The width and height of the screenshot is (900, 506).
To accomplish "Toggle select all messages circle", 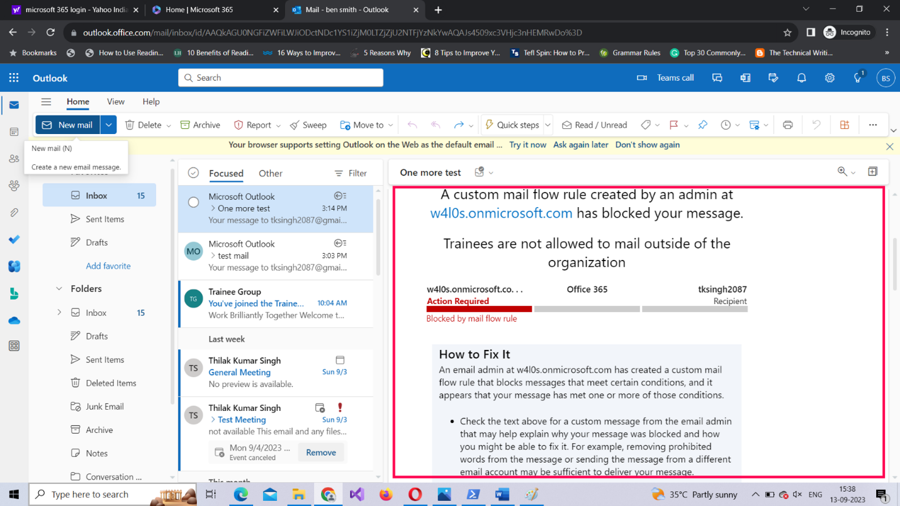I will [193, 173].
